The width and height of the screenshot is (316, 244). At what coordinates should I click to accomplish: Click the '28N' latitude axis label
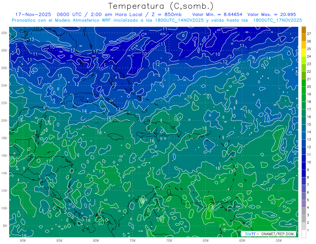click(4, 50)
